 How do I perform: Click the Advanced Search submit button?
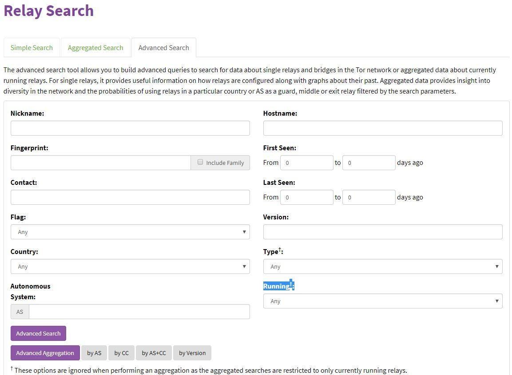pyautogui.click(x=38, y=333)
